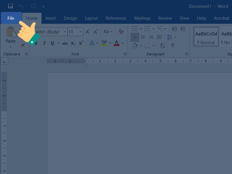
Task: Apply yellow text highlight color
Action: click(x=104, y=43)
